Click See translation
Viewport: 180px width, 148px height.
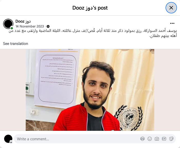click(x=15, y=44)
